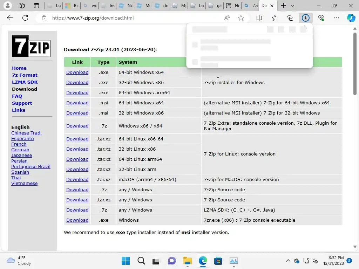The width and height of the screenshot is (359, 269).
Task: Download the 64-bit Windows x64 .exe
Action: (x=77, y=72)
